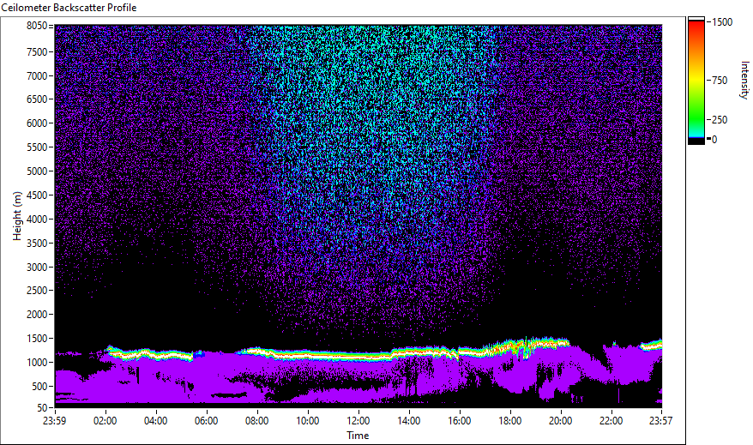
Task: Click the 3500 height axis value
Action: pos(37,244)
